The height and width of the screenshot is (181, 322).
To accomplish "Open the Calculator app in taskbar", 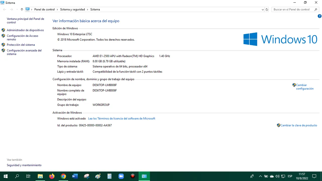I will pos(109,176).
